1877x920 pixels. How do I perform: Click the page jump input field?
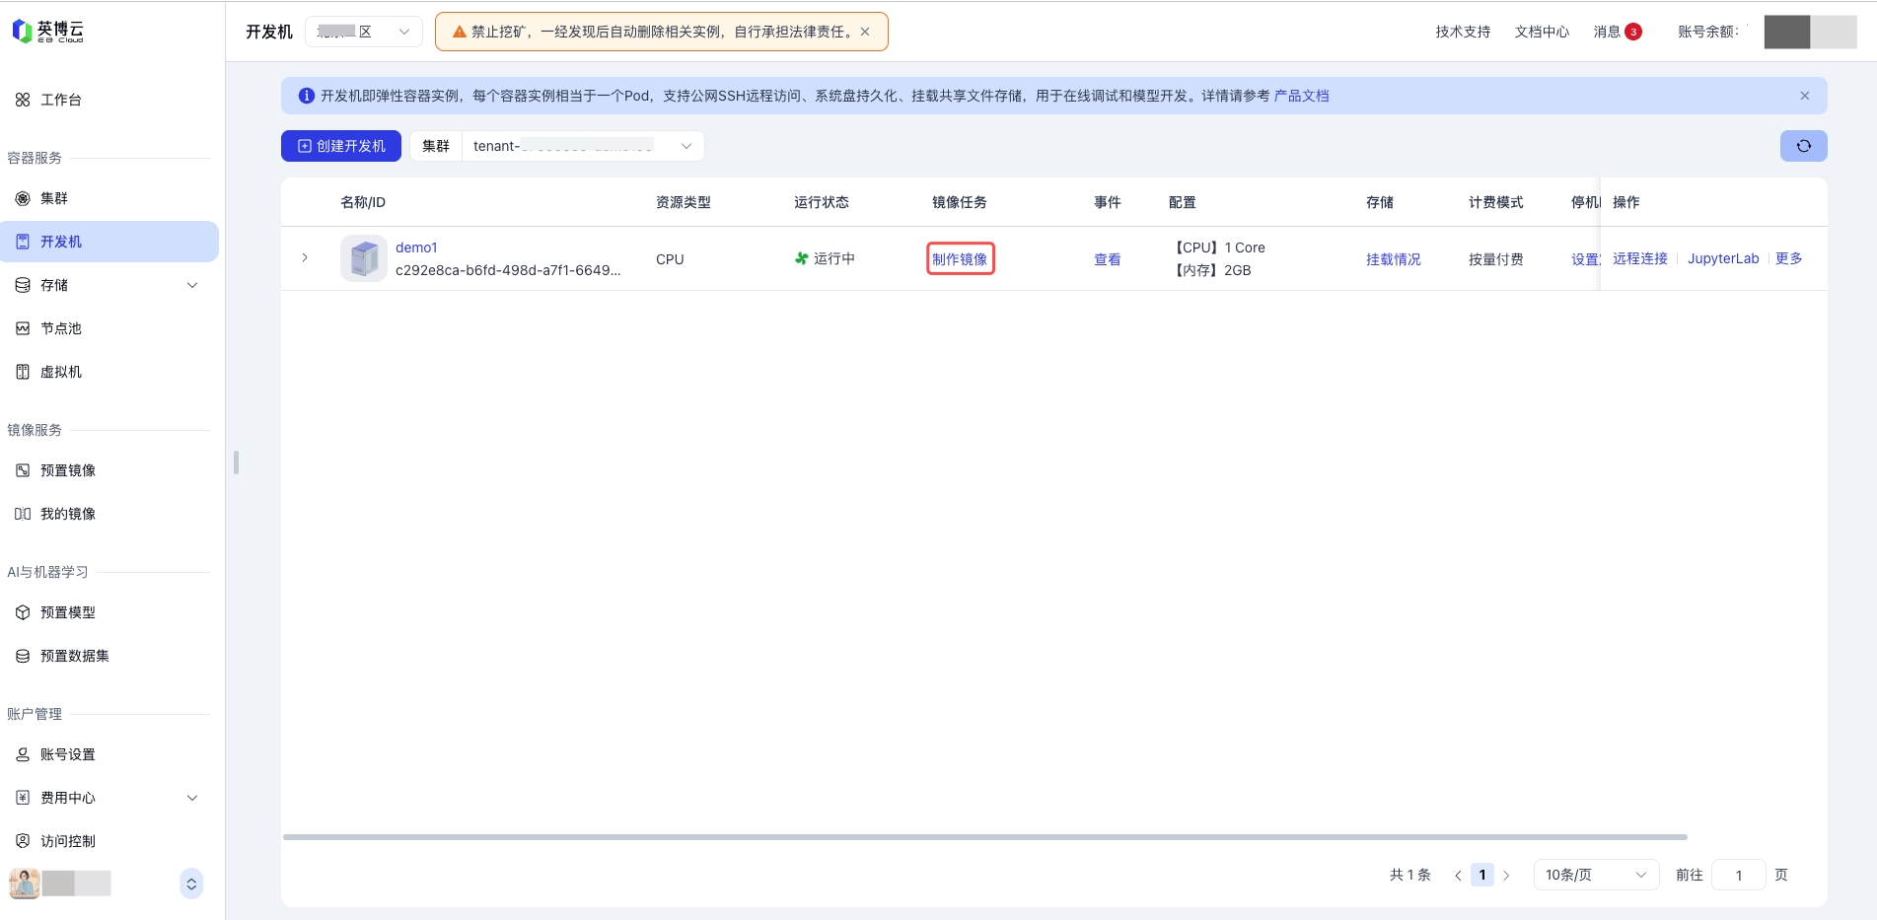pos(1738,875)
